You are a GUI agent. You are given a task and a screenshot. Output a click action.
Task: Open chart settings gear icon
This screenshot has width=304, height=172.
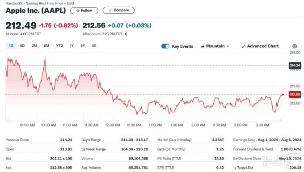point(295,46)
